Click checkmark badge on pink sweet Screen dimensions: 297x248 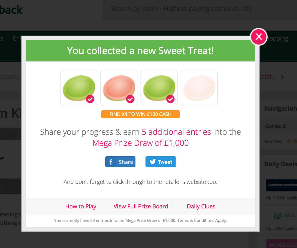pos(130,99)
